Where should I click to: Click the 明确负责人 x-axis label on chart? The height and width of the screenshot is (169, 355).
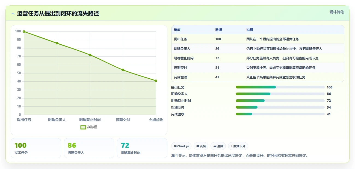pyautogui.click(x=57, y=120)
